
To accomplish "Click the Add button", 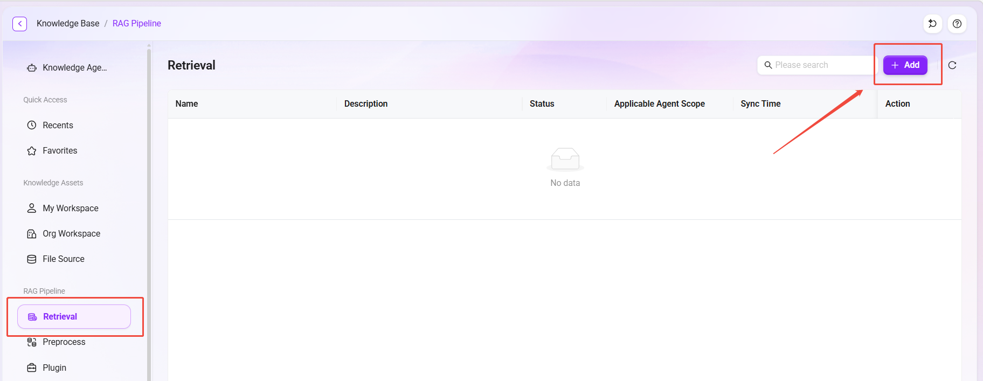I will pos(905,65).
